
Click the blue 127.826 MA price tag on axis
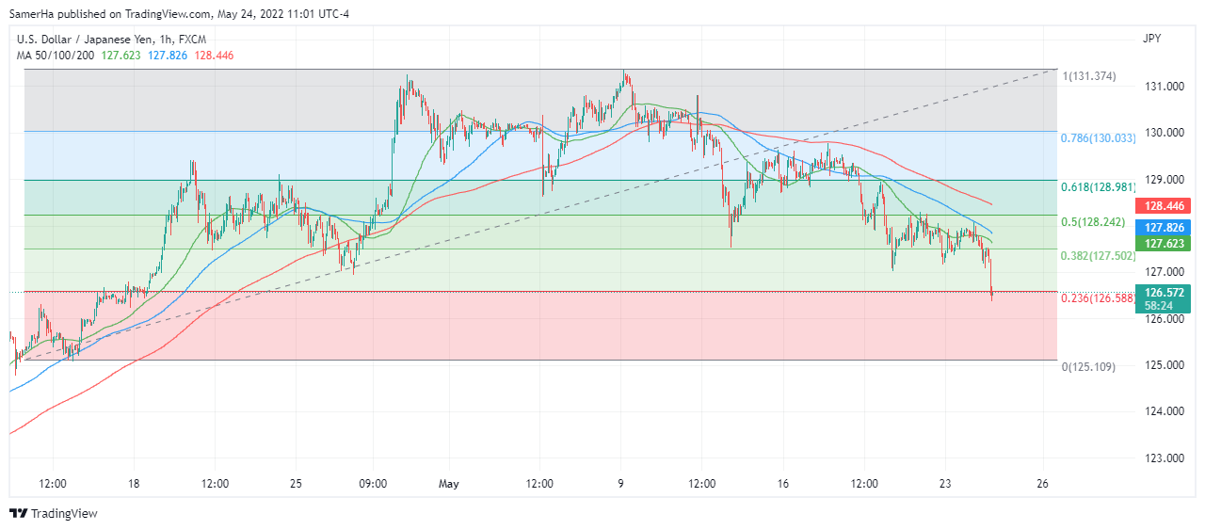[1165, 227]
